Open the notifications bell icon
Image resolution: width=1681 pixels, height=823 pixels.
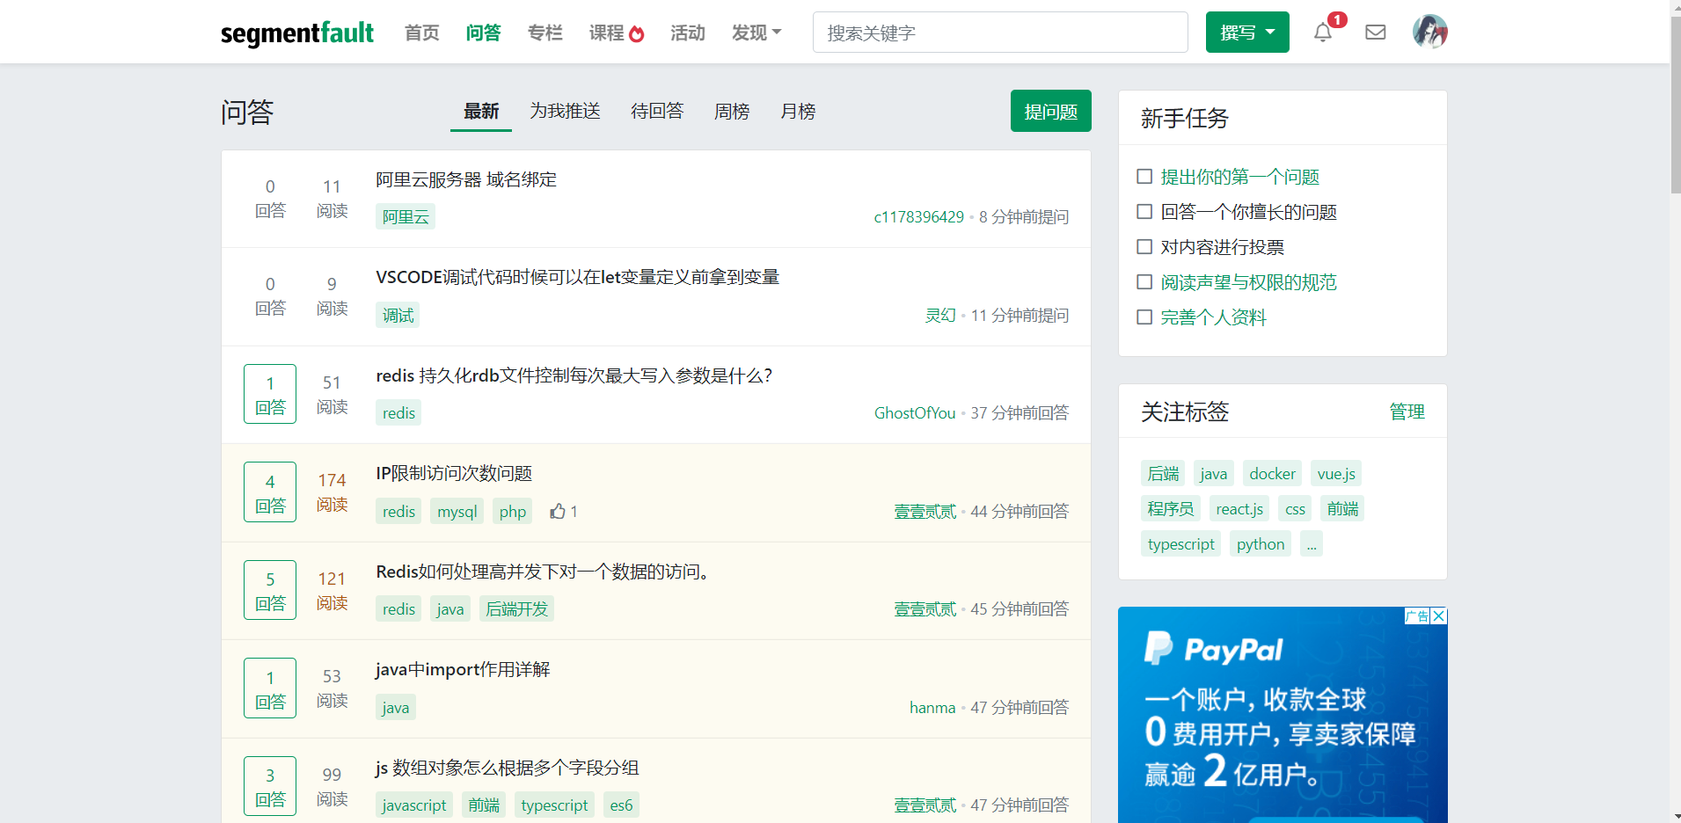1322,33
